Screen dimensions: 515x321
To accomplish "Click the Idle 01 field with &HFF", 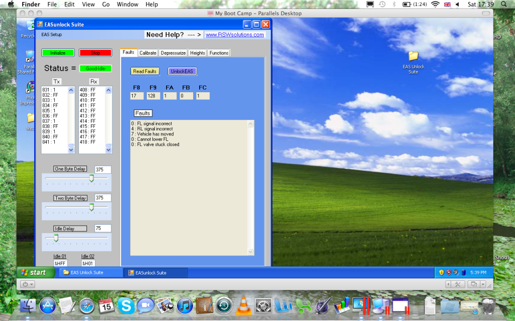I will click(x=60, y=263).
